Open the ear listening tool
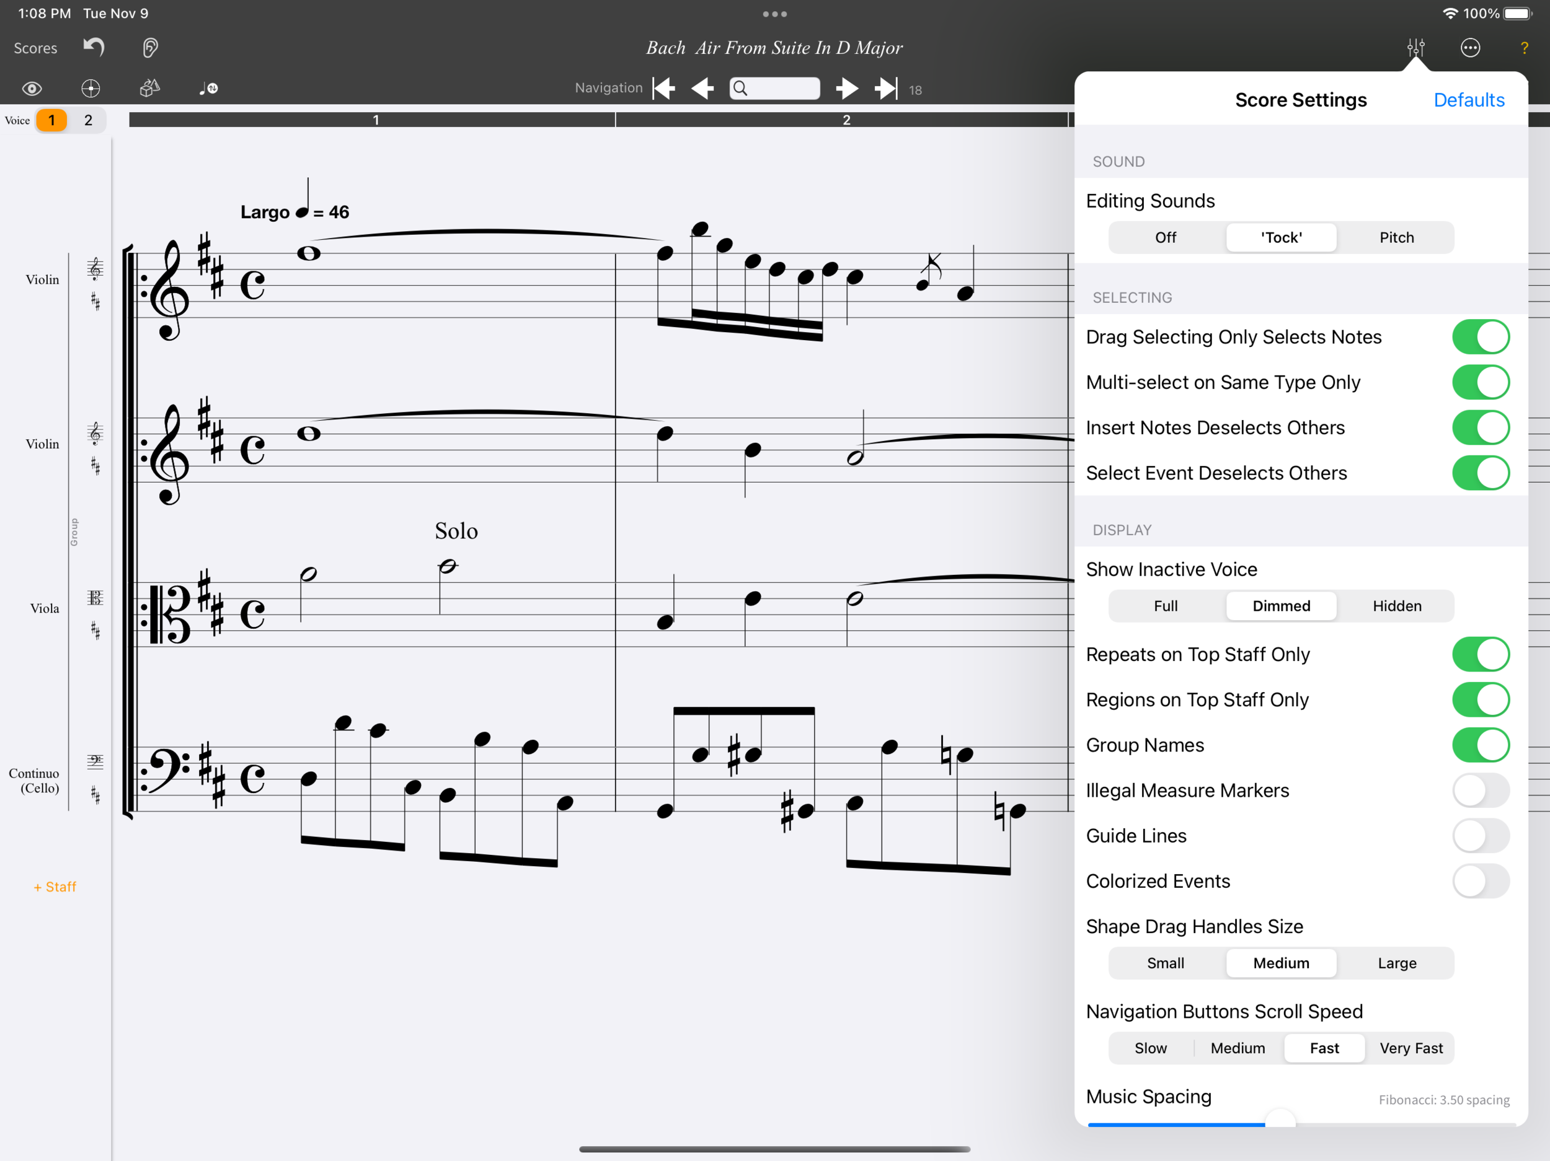Image resolution: width=1550 pixels, height=1161 pixels. (x=150, y=48)
